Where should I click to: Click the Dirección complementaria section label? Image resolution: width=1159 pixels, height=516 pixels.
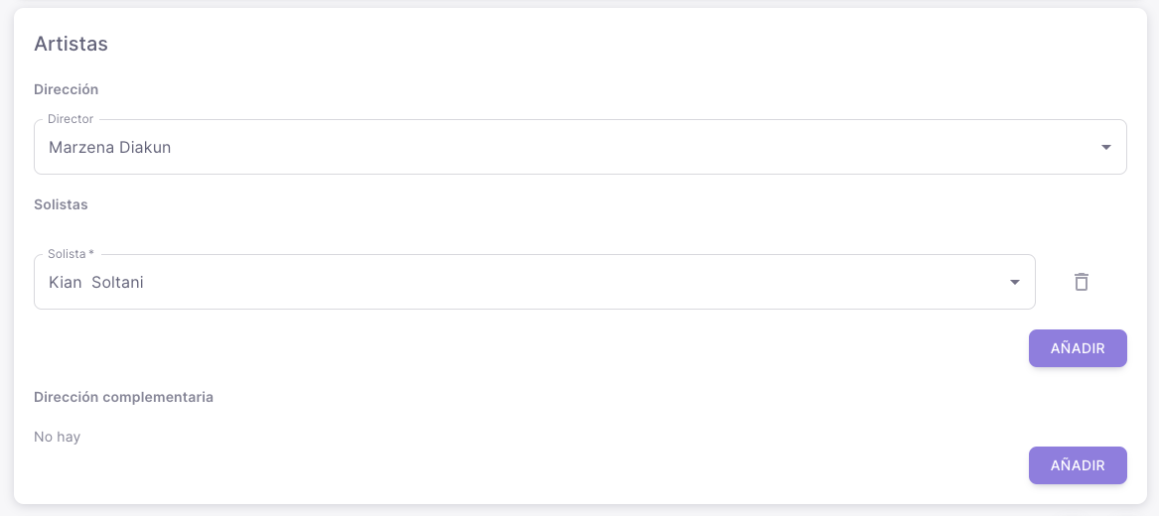[123, 397]
